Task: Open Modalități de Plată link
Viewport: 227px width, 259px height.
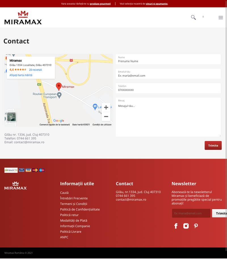Action: pyautogui.click(x=74, y=221)
